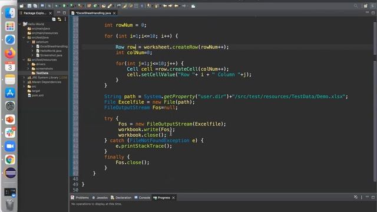The image size is (377, 212).
Task: Switch to the Problems tab
Action: [x=80, y=198]
